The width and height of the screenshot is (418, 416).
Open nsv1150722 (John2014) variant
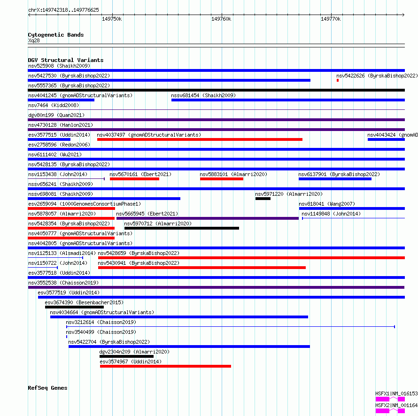(x=58, y=263)
